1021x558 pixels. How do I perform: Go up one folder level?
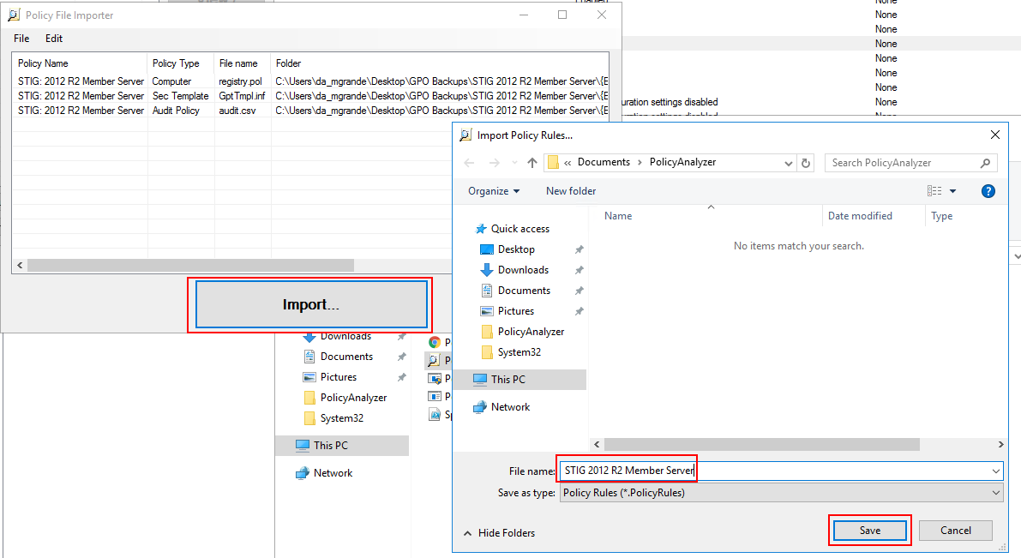tap(531, 162)
